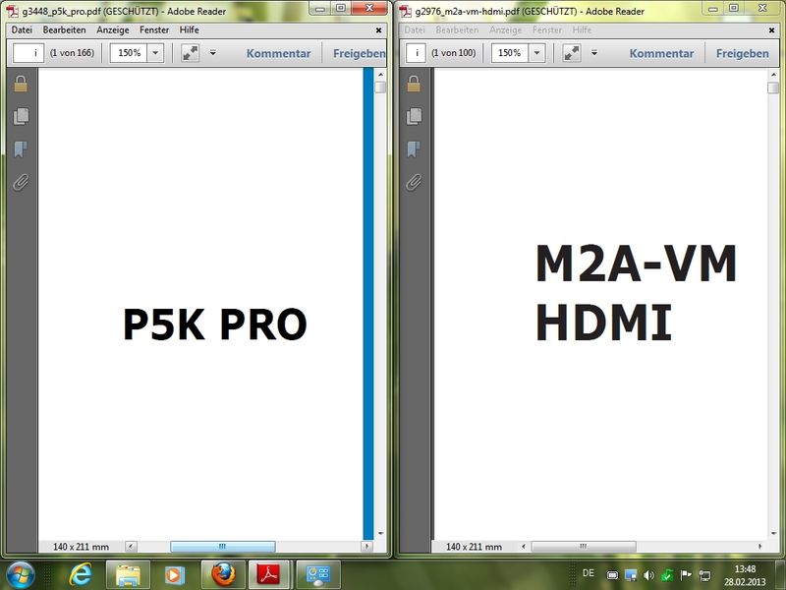
Task: Click horizontal scrollbar thumb in M2A-VM window
Action: click(584, 547)
